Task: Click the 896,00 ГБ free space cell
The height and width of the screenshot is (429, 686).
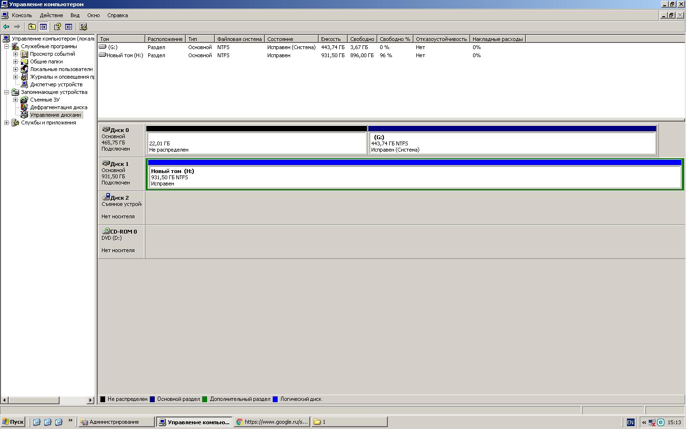Action: click(362, 55)
